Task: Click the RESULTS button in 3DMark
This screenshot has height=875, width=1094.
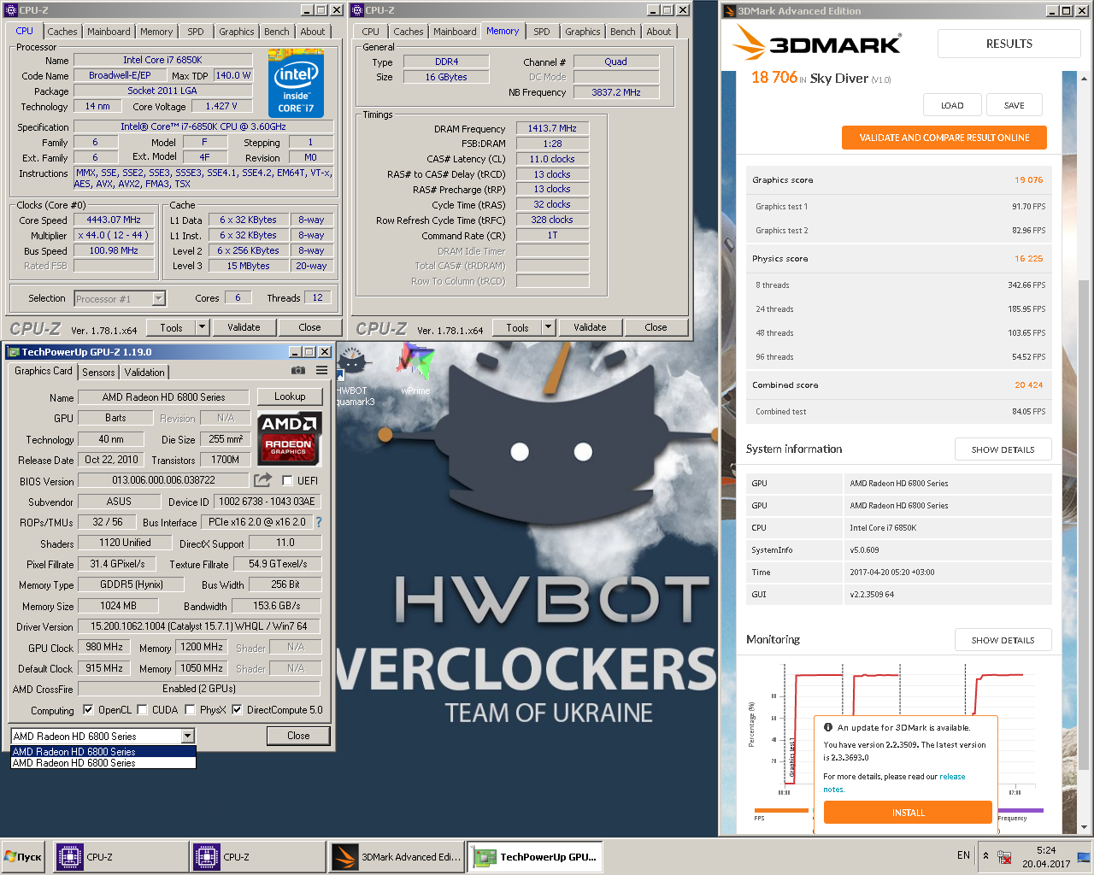Action: 1009,44
